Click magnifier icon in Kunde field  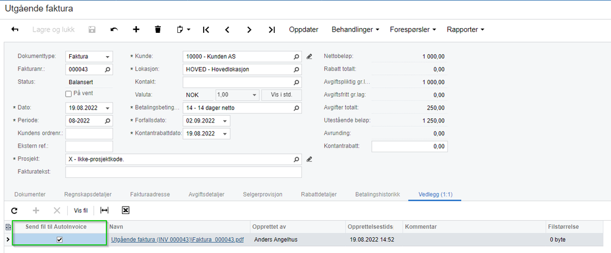tap(297, 57)
